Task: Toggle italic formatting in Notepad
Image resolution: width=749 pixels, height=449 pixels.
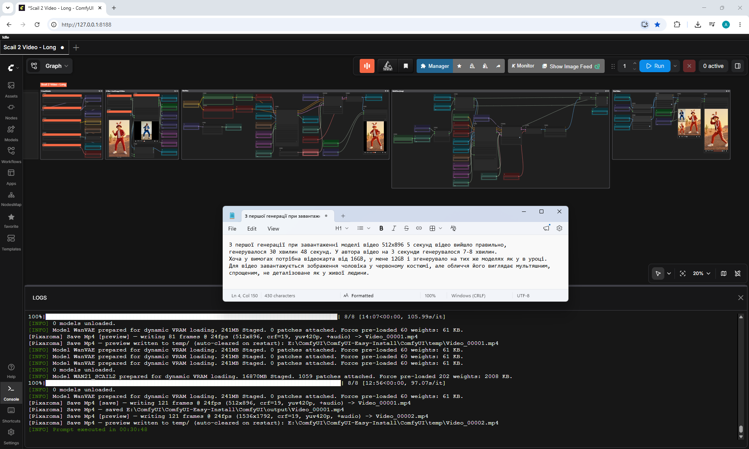Action: click(394, 228)
